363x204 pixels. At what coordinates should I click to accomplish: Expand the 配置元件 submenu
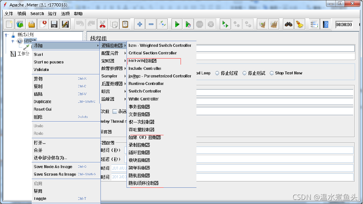click(113, 53)
